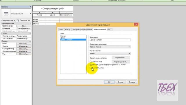
Task: Click Фильтр по стадиям value Показать все
Action: click(x=24, y=36)
